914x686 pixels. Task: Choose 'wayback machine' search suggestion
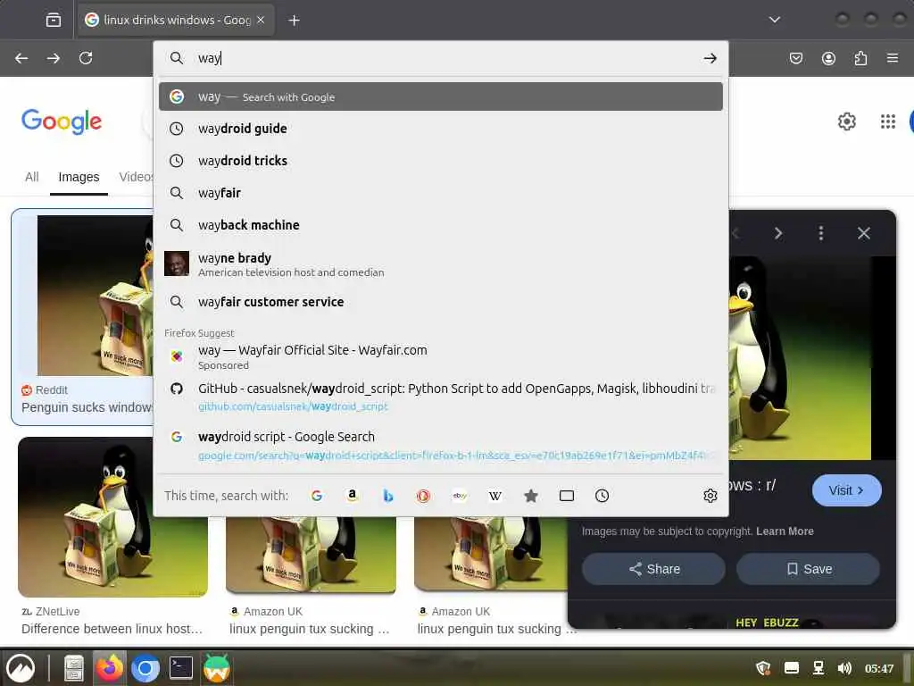point(441,224)
